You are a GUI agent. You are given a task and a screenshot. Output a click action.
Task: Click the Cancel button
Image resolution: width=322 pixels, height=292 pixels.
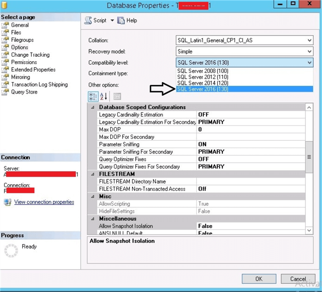pos(298,279)
